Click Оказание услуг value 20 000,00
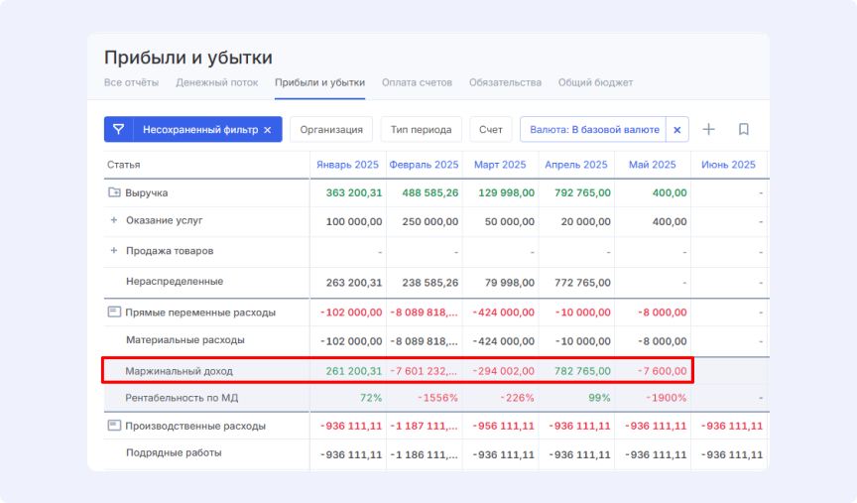 (585, 221)
